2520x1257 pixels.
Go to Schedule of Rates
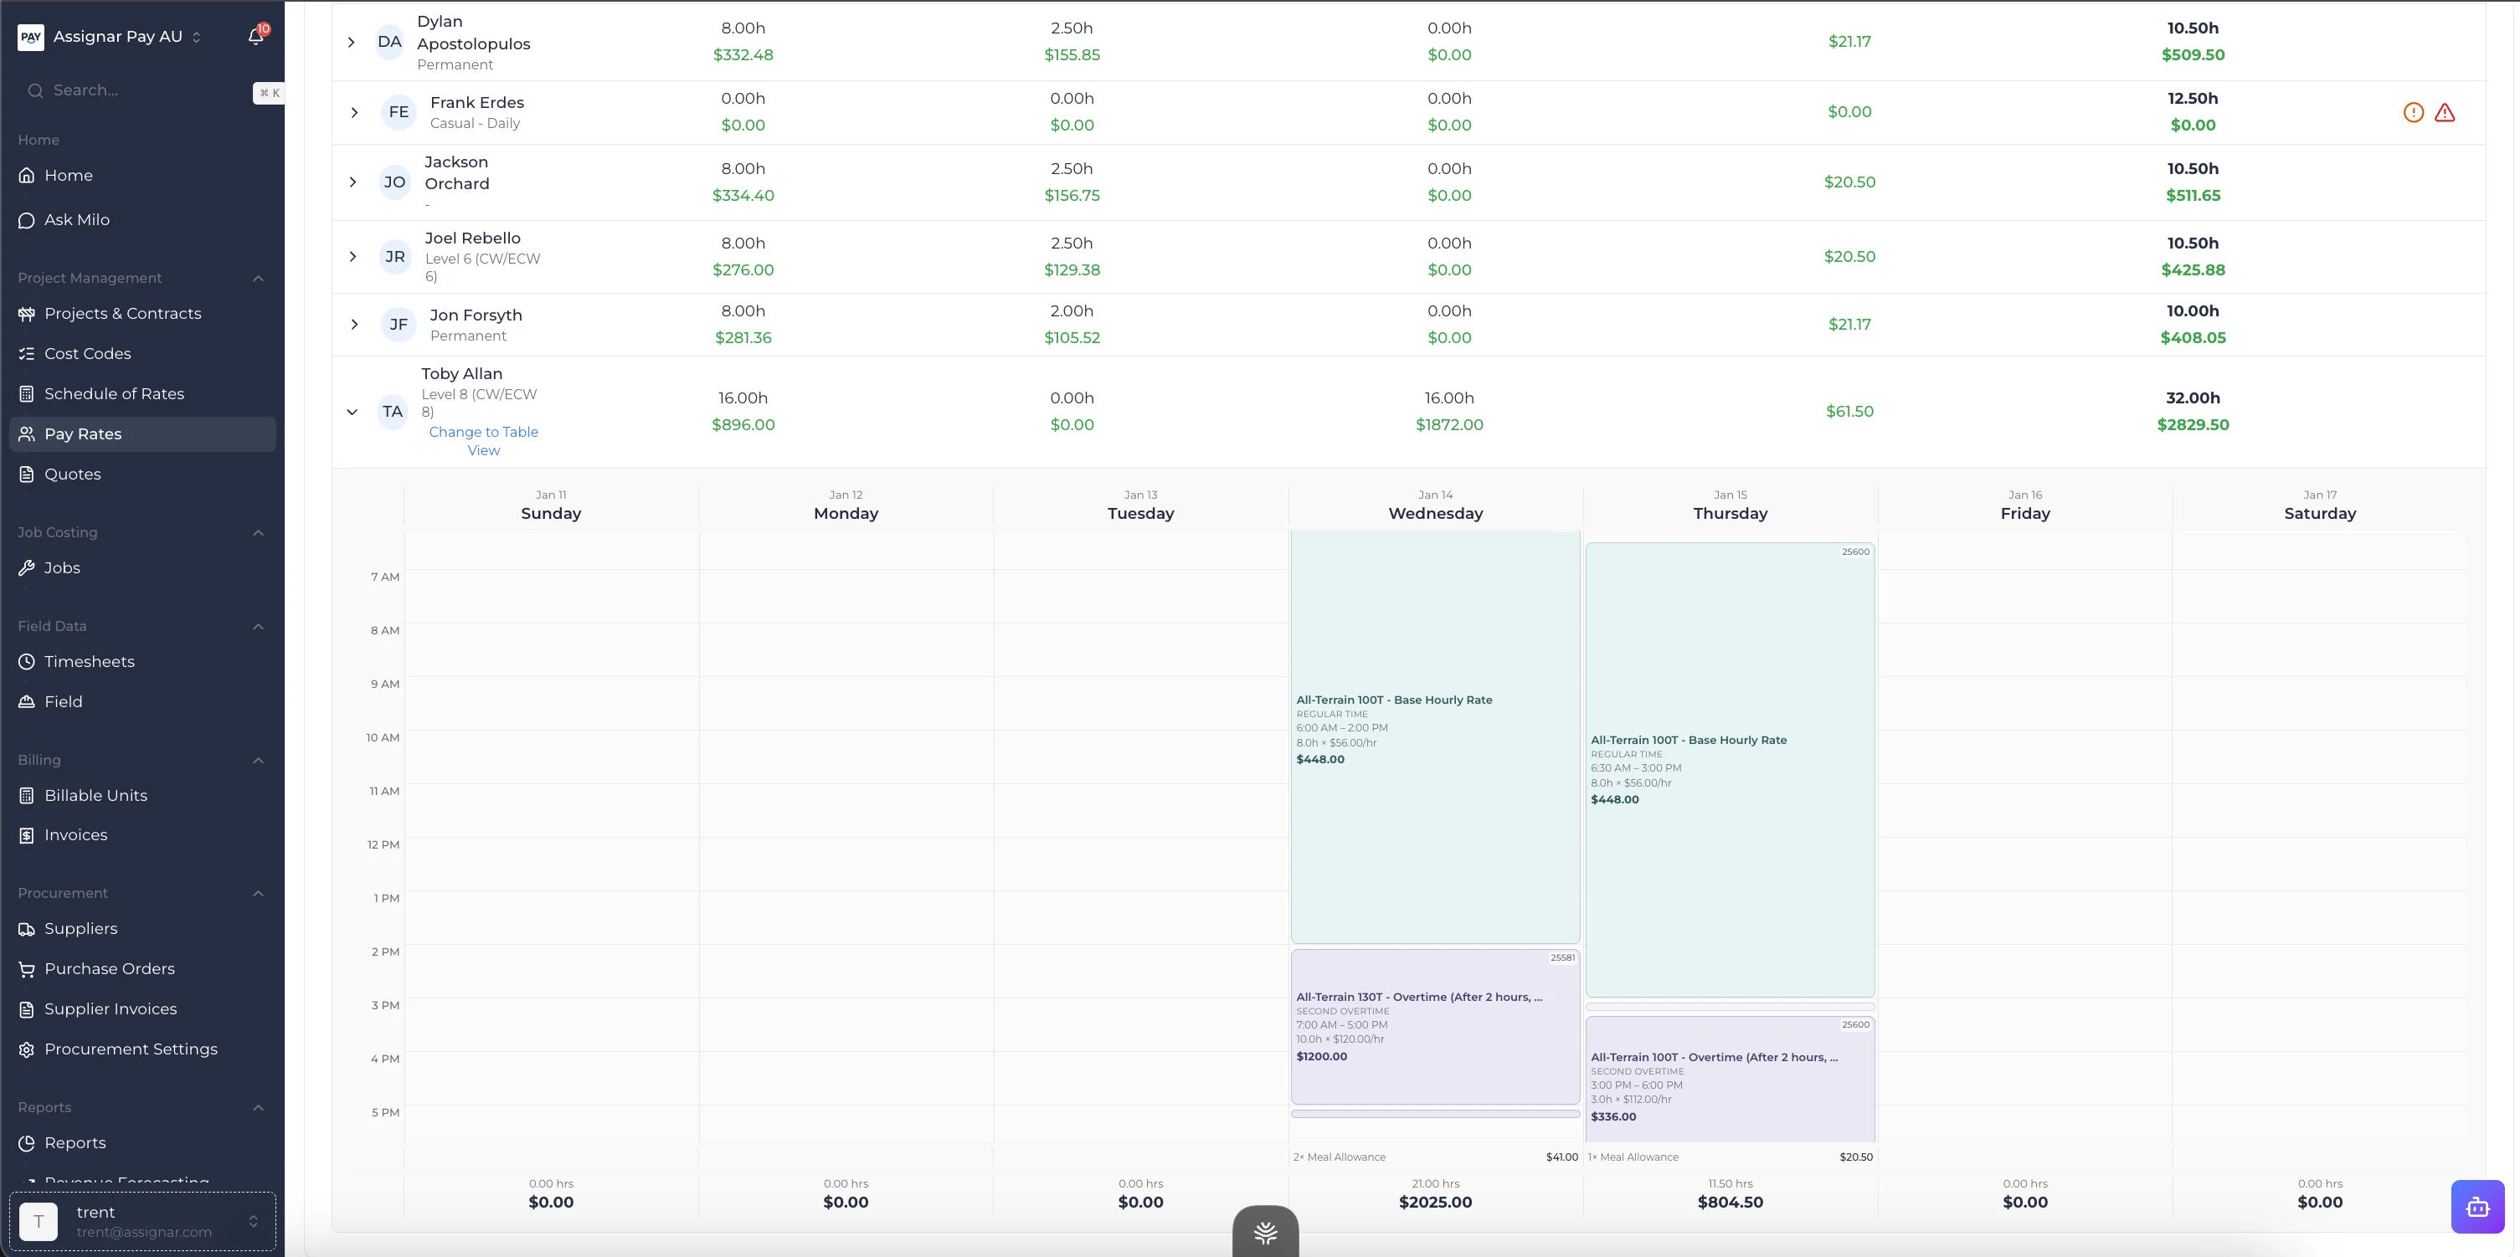(x=114, y=394)
